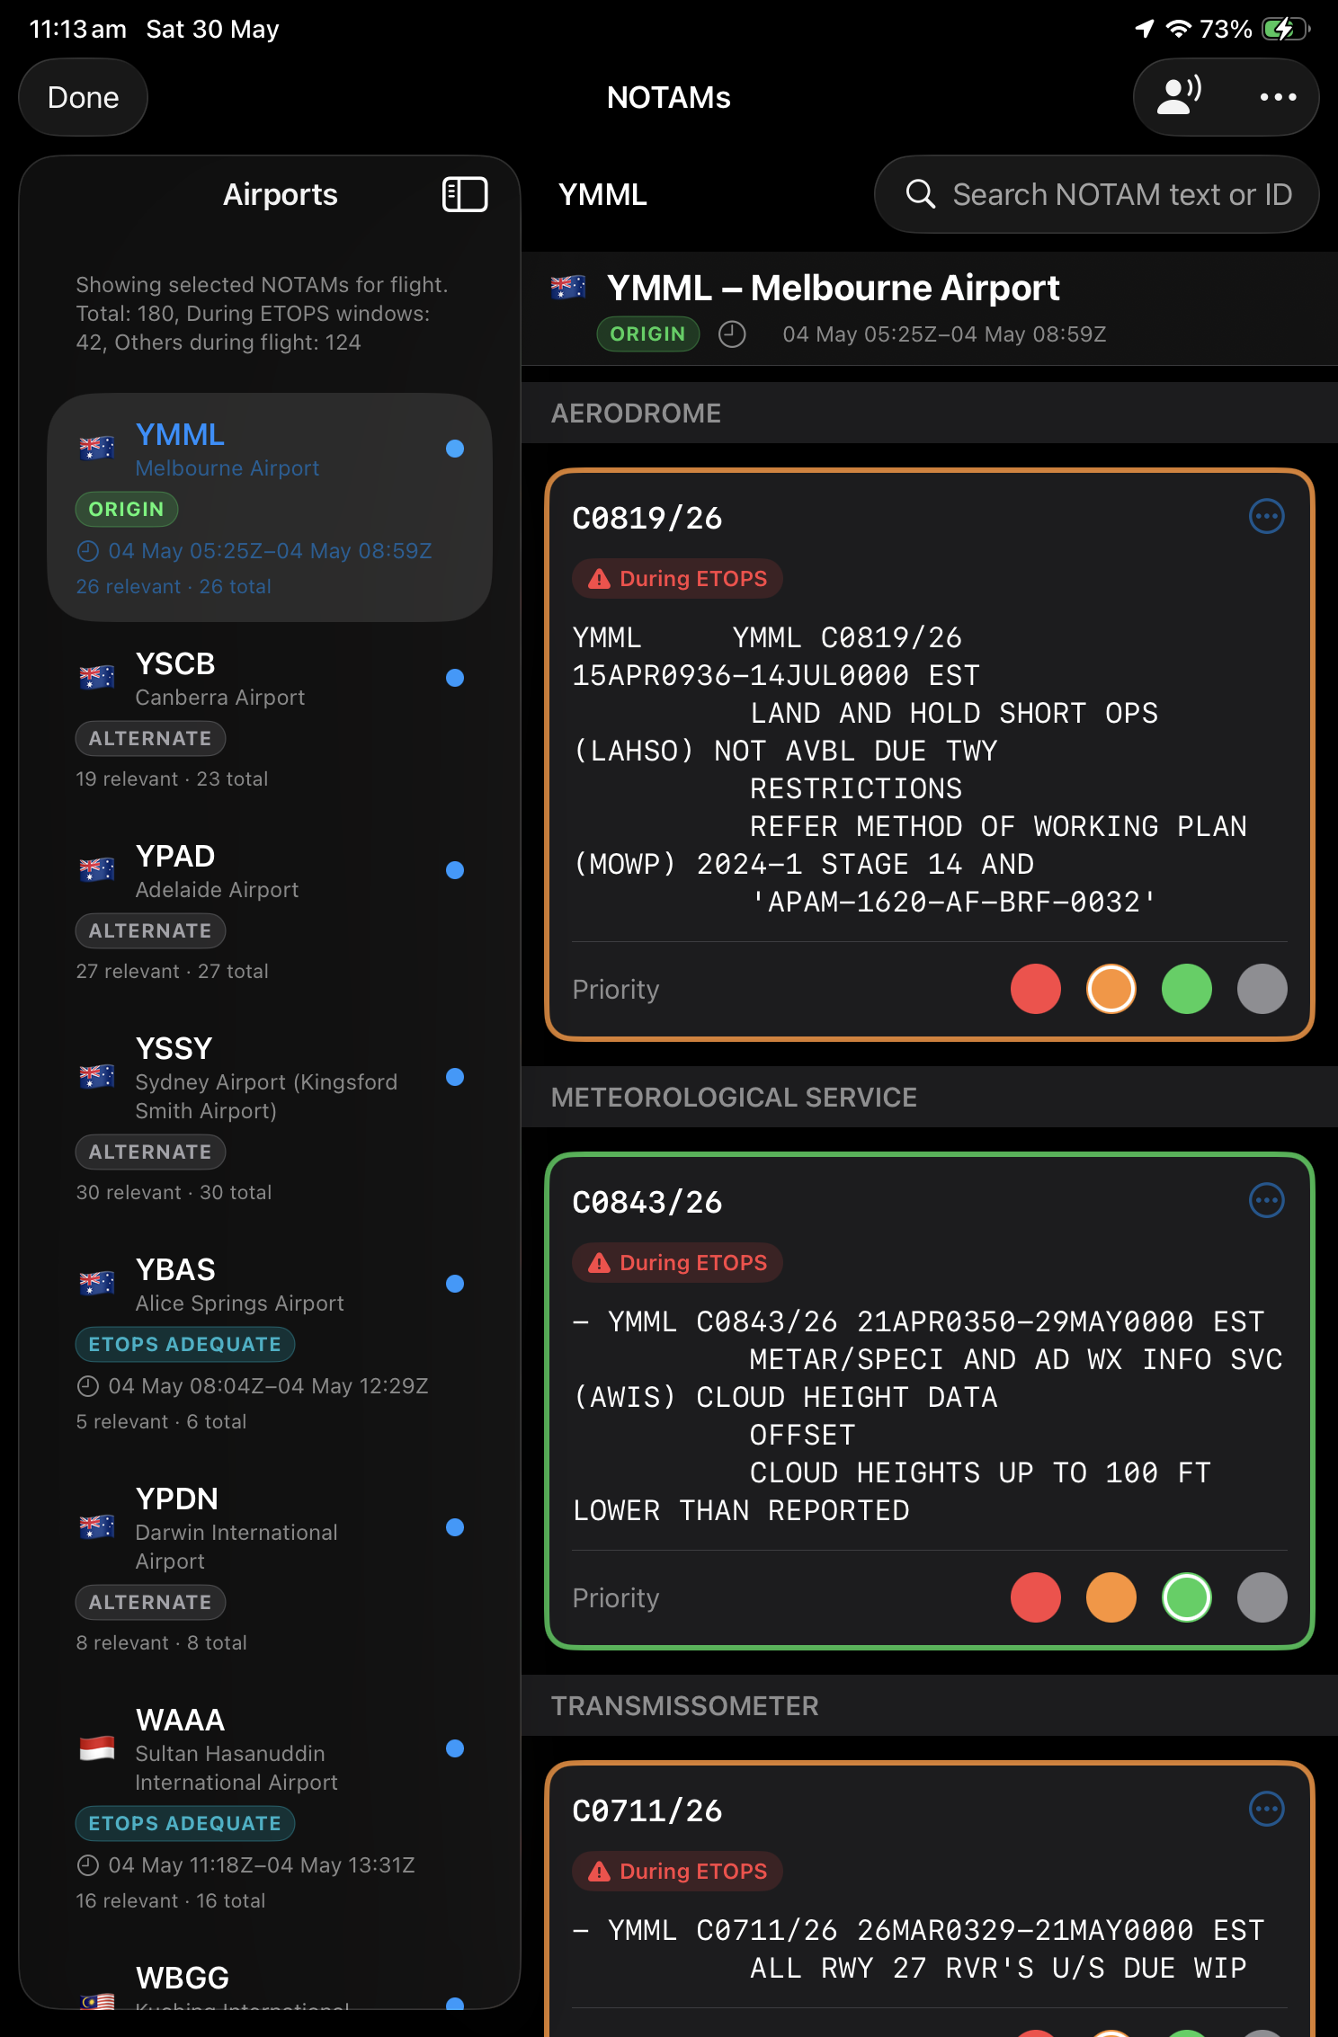Select YPDN Darwin International Airport row
The image size is (1338, 2037).
click(270, 1569)
